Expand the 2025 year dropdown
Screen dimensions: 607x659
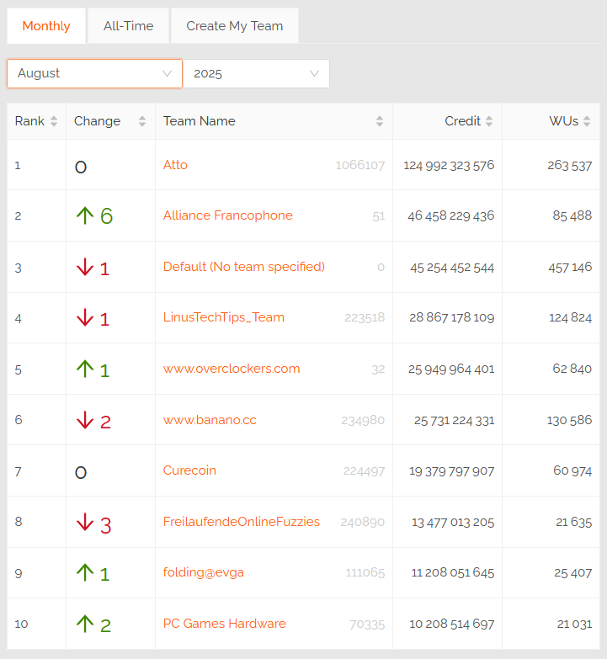click(x=256, y=73)
